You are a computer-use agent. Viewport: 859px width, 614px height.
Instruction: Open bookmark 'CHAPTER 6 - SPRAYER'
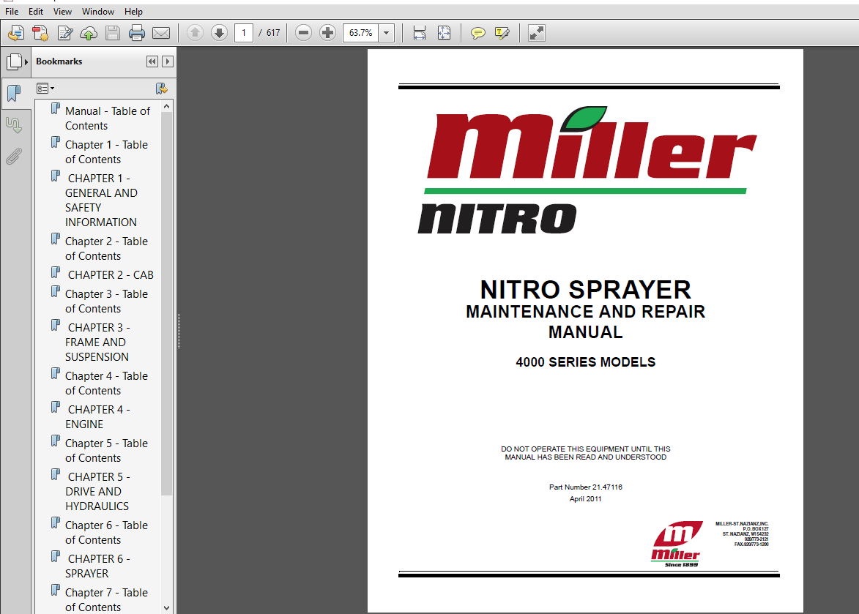(x=97, y=566)
